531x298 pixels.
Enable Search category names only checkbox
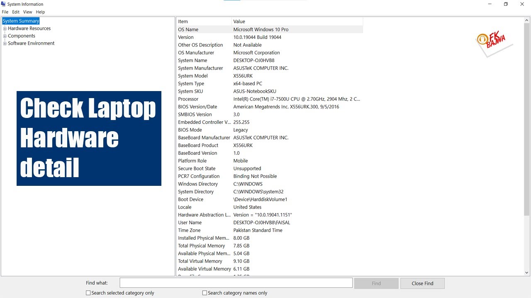pos(205,293)
